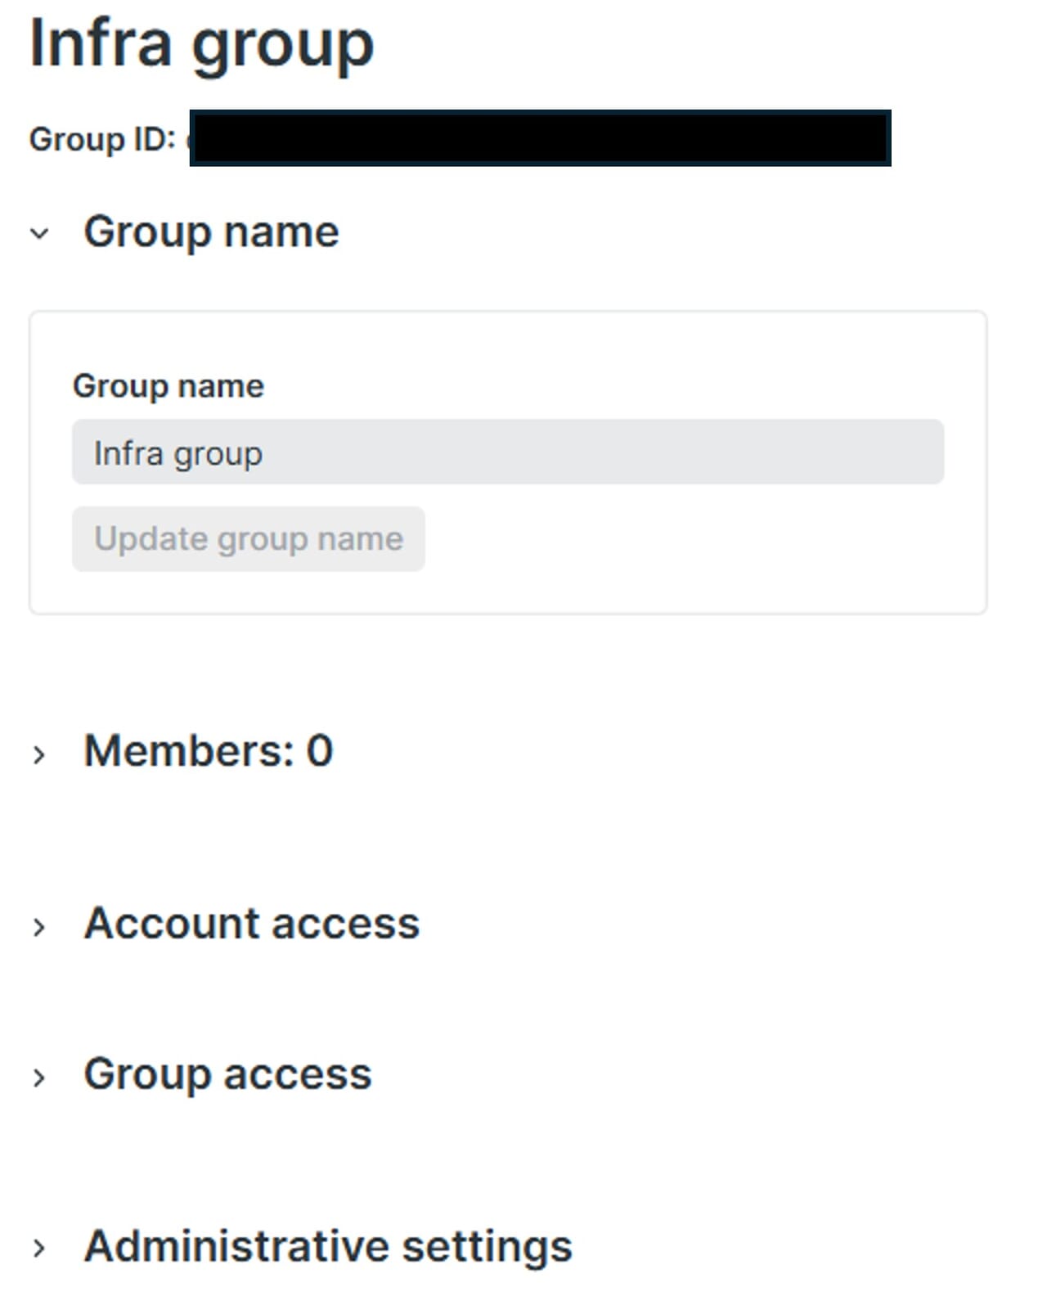Expand the Members section chevron
Viewport: 1047px width, 1305px height.
point(39,754)
